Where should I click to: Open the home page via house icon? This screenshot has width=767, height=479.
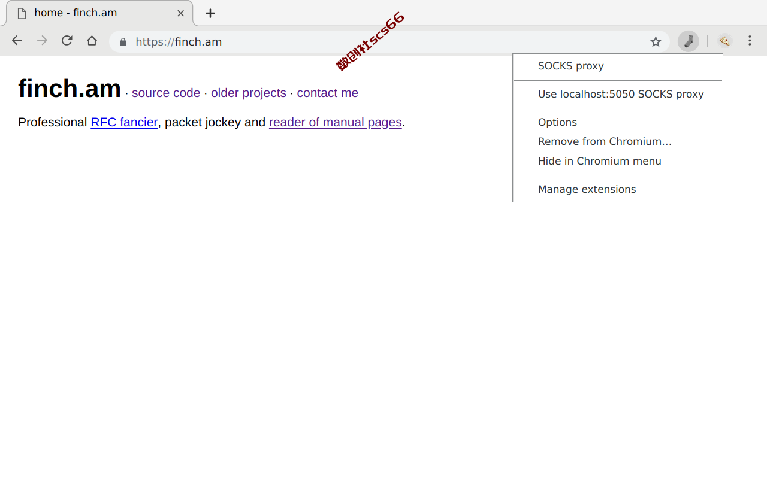(92, 41)
